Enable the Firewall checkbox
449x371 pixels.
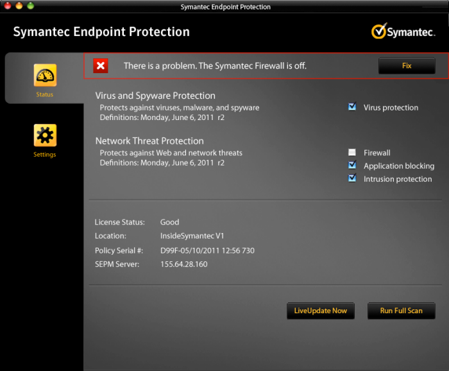pos(352,152)
